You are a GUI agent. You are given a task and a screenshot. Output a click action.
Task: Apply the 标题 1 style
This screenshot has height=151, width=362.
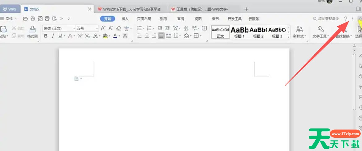(239, 32)
